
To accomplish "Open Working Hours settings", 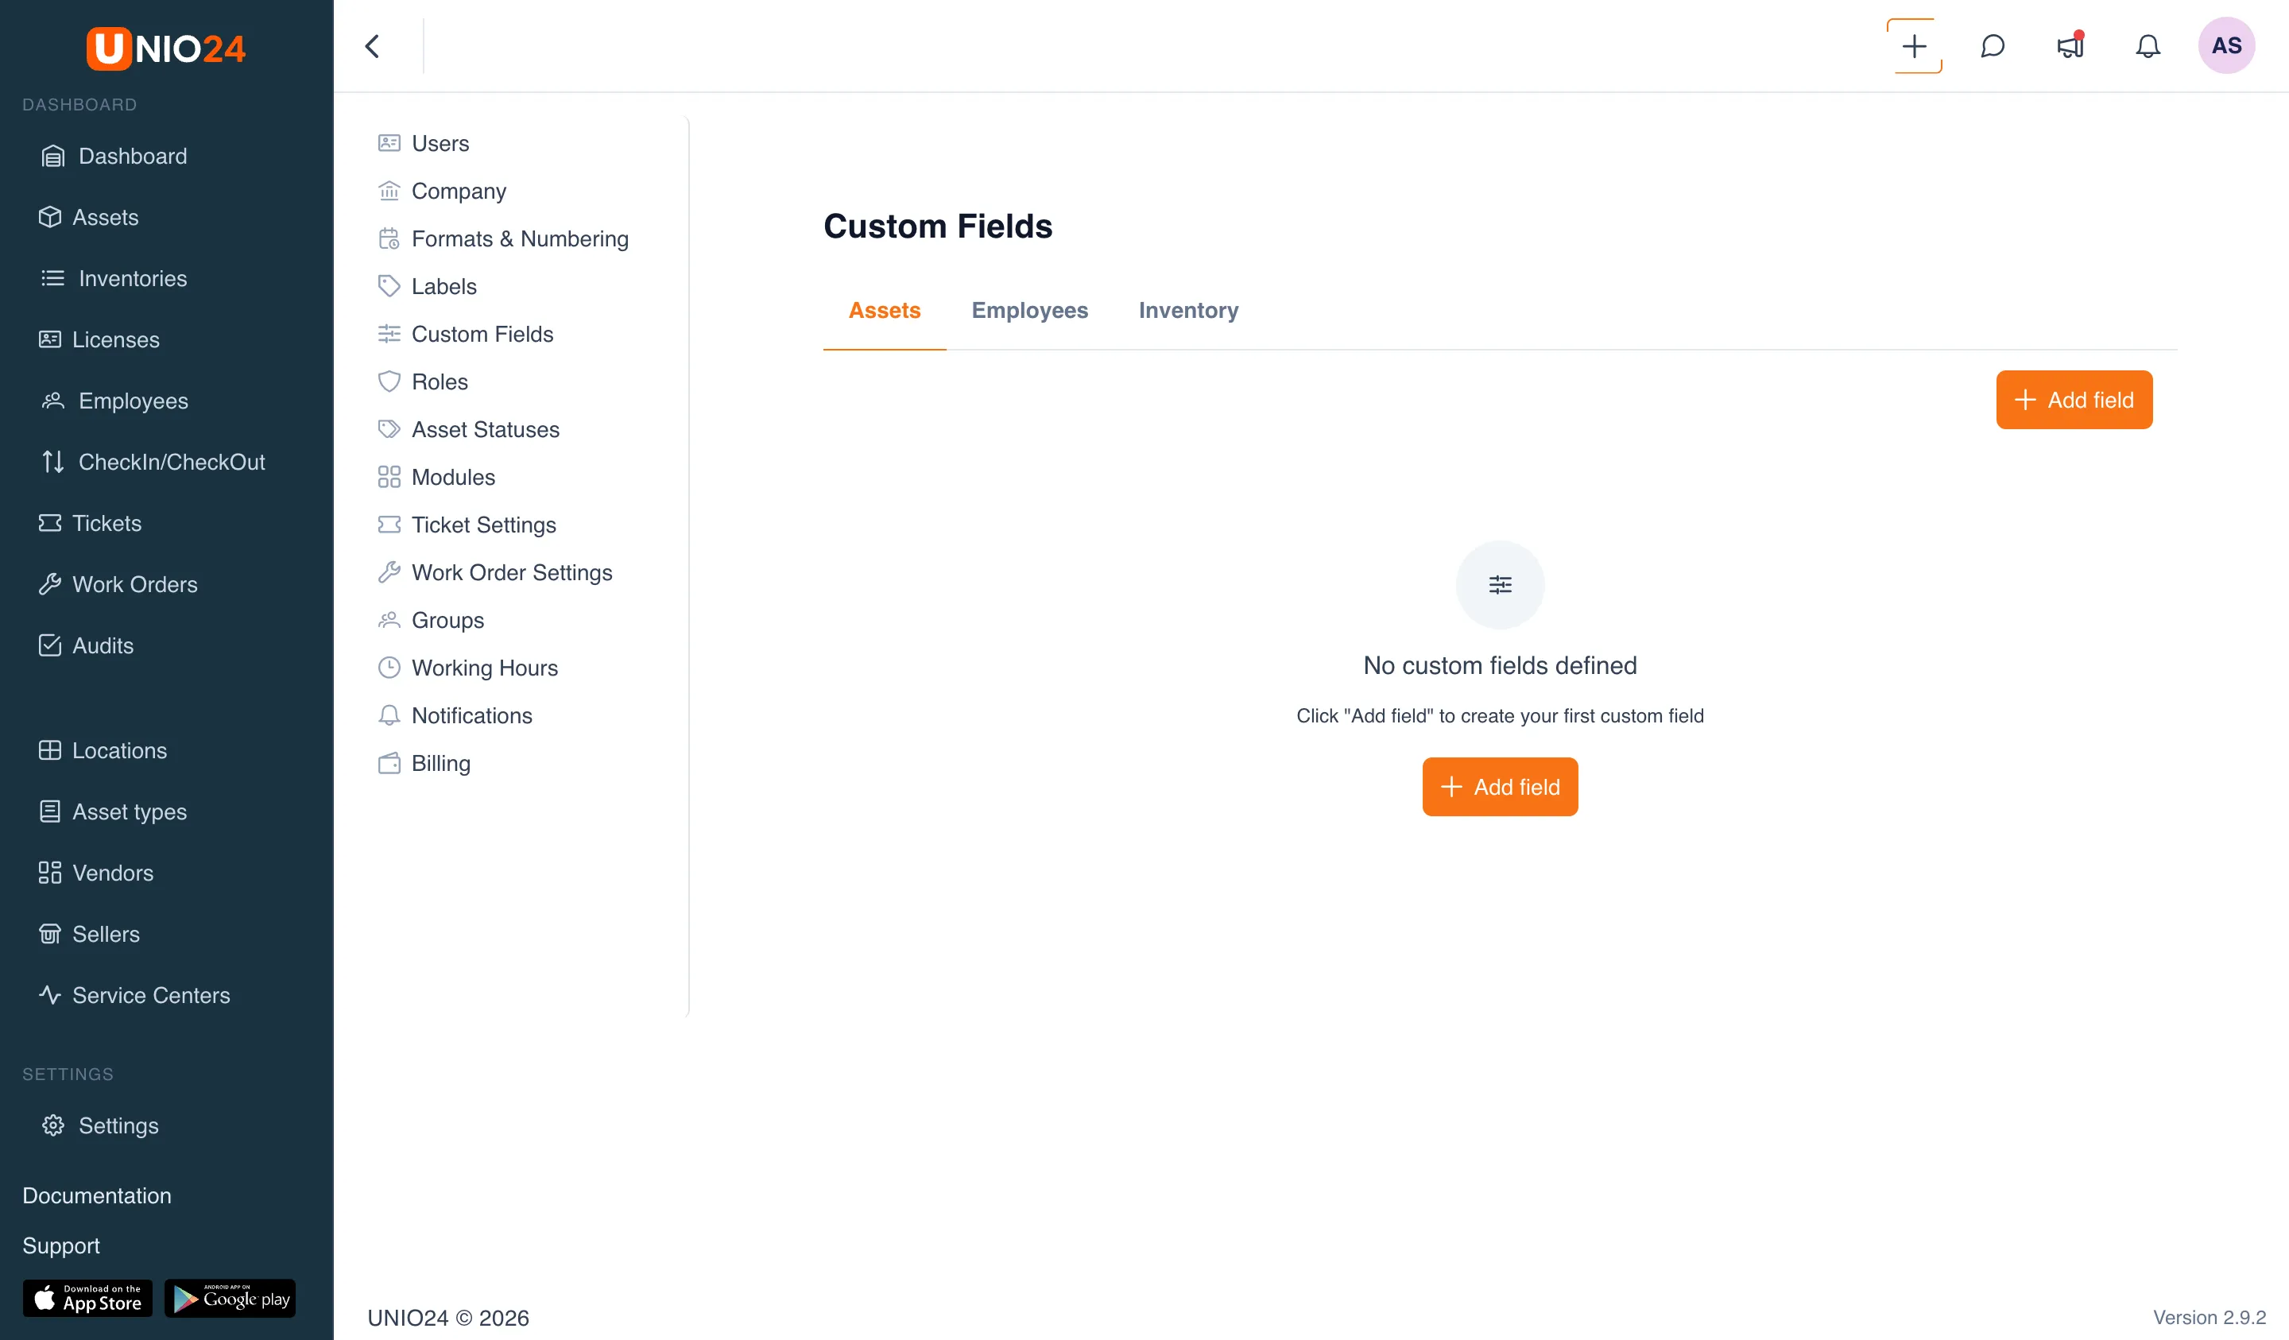I will [x=467, y=668].
